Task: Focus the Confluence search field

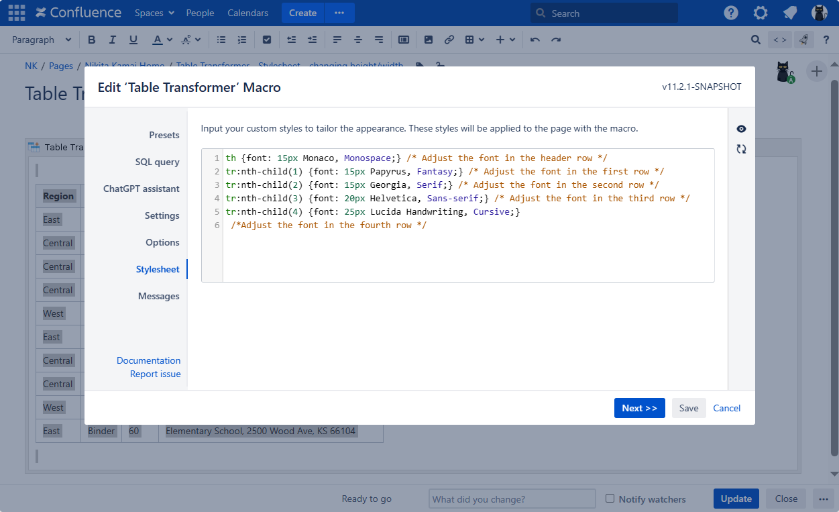Action: coord(604,13)
